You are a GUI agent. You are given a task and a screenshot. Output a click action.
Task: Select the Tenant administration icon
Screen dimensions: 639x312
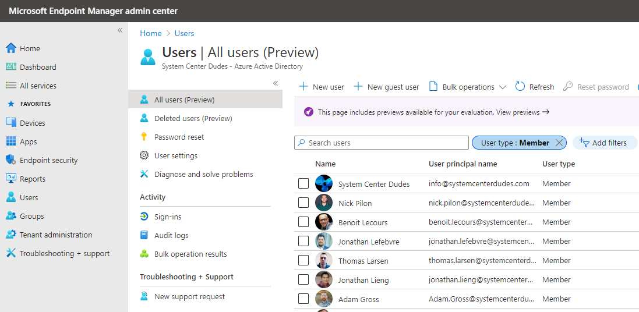[x=11, y=235]
